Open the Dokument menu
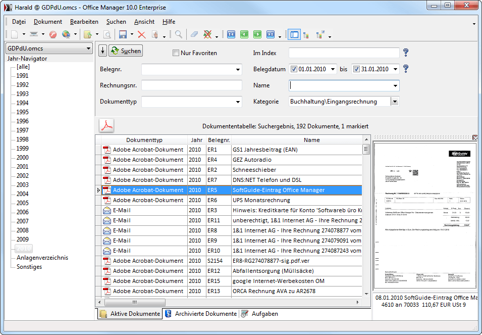Screen dimensions: 482x335 [48, 22]
